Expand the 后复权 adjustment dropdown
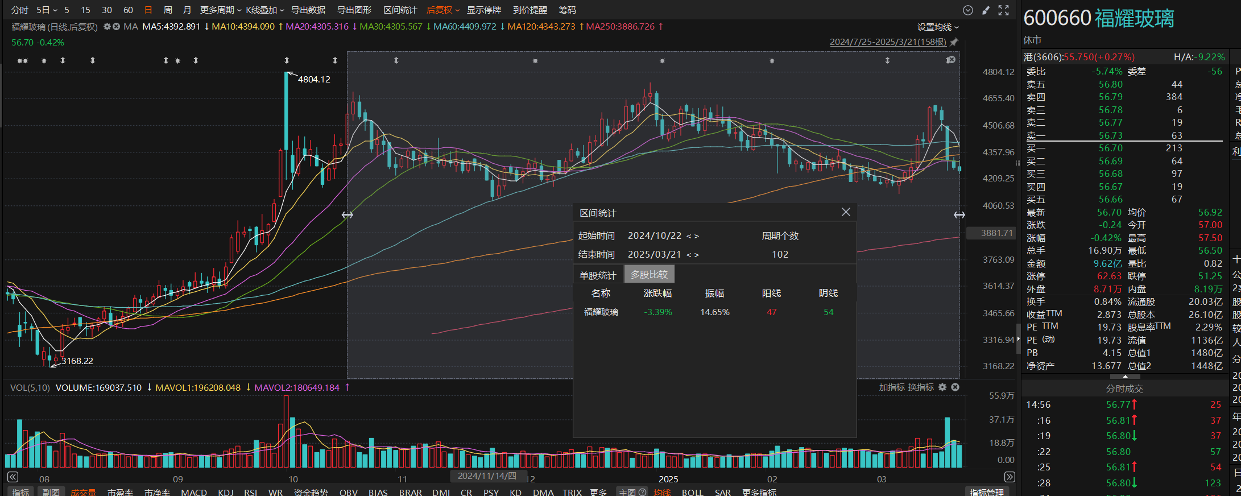The height and width of the screenshot is (496, 1241). coord(443,10)
